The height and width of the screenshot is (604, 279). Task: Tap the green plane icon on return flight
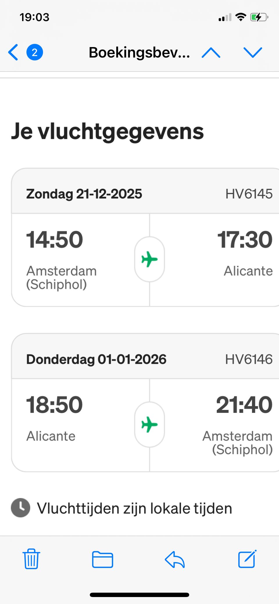click(149, 424)
